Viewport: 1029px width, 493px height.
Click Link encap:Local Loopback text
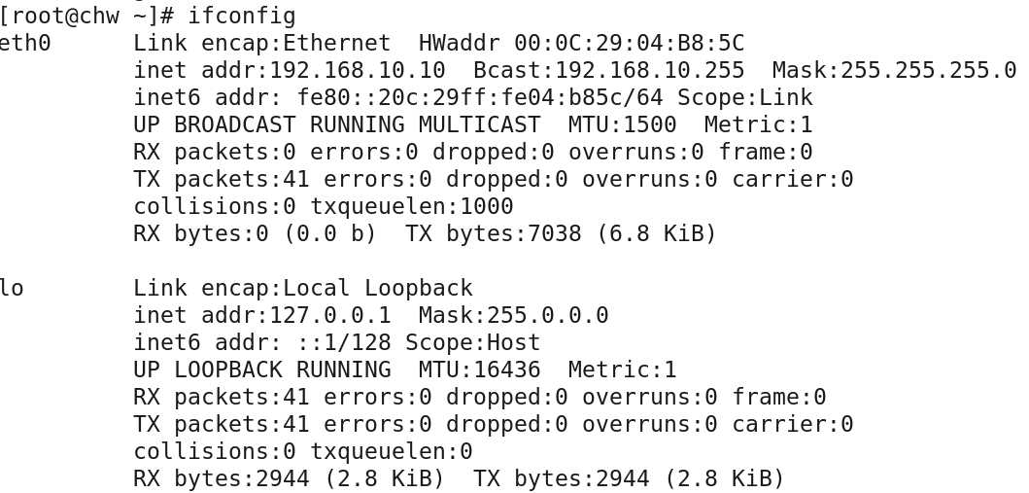303,288
